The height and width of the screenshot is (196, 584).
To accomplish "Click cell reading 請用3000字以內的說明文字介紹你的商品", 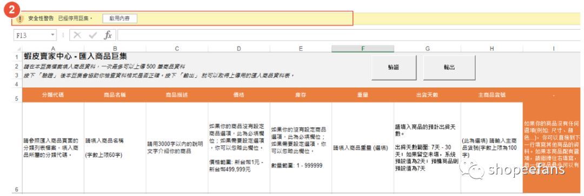I will coord(177,148).
